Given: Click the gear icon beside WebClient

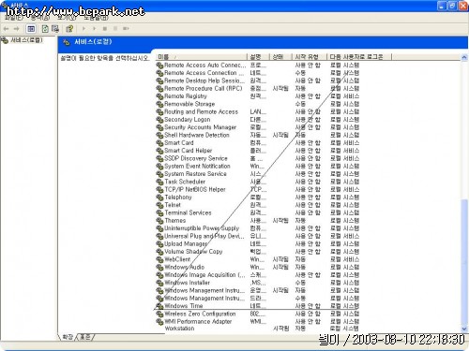Looking at the screenshot, I should pyautogui.click(x=159, y=259).
